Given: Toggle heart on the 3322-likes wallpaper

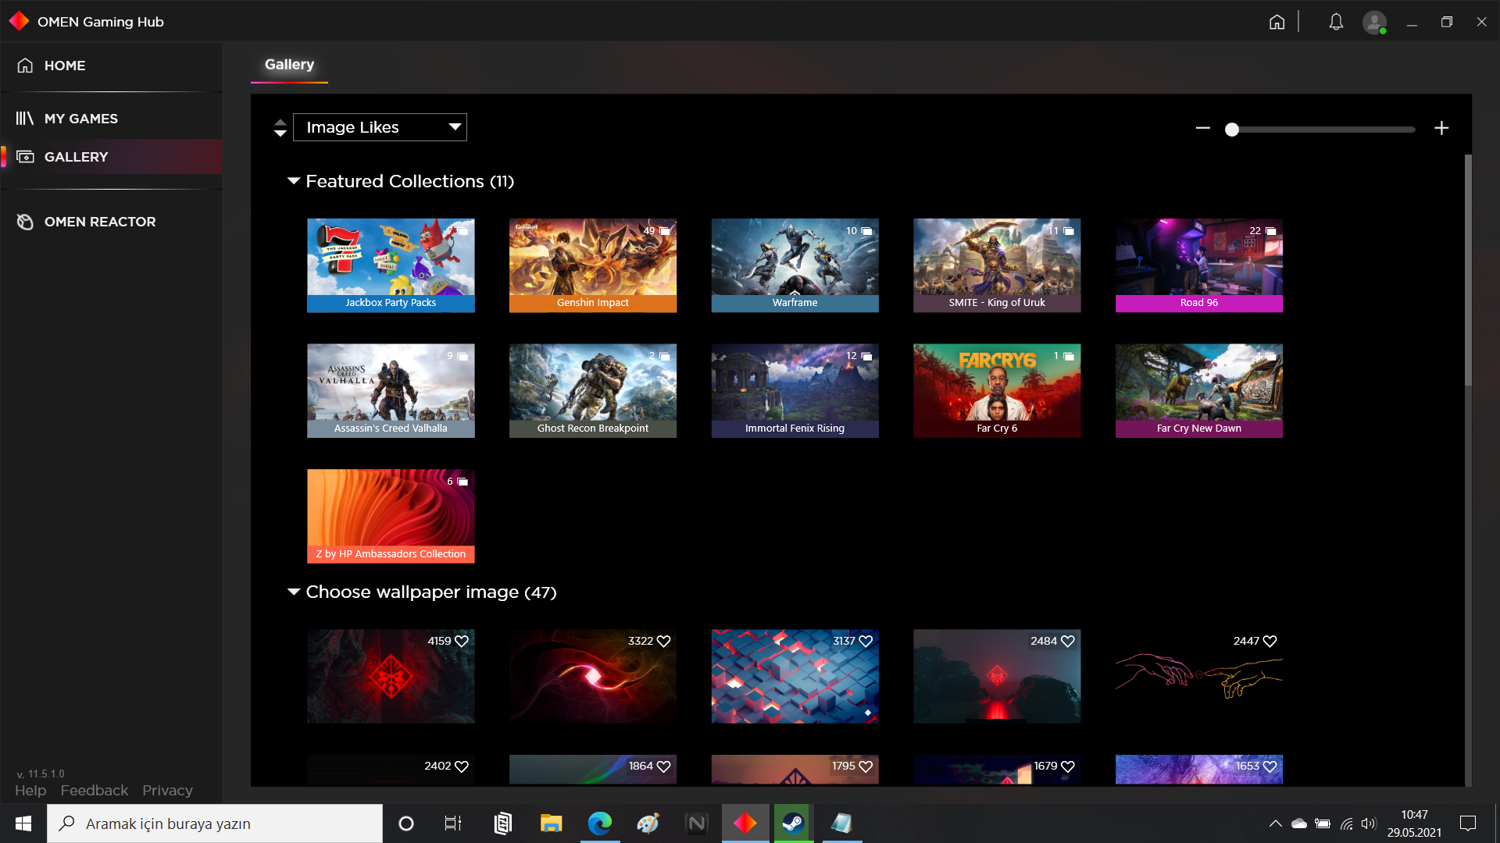Looking at the screenshot, I should [x=664, y=641].
